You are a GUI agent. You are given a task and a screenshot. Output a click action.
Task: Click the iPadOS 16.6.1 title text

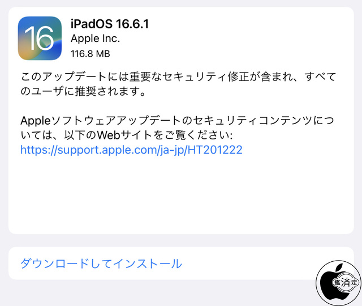click(110, 24)
